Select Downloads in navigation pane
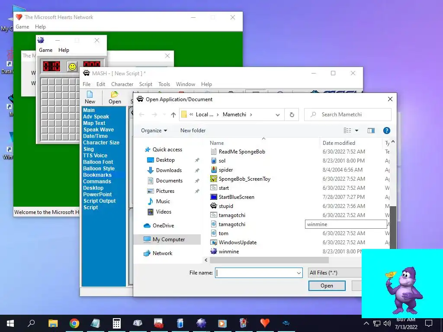The image size is (443, 332). [x=169, y=170]
